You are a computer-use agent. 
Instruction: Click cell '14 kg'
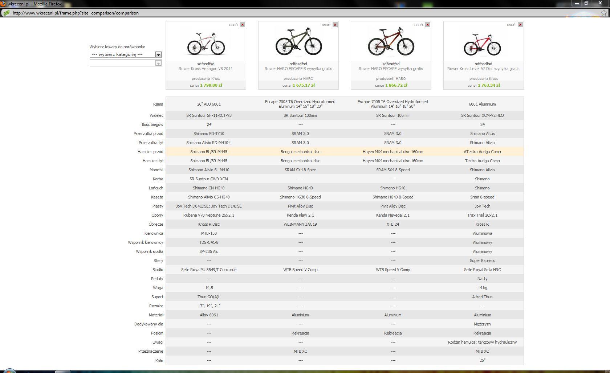coord(482,288)
